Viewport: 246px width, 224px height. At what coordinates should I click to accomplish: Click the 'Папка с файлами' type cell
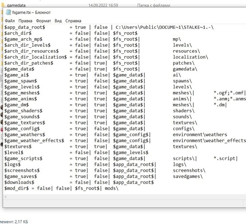154,5
